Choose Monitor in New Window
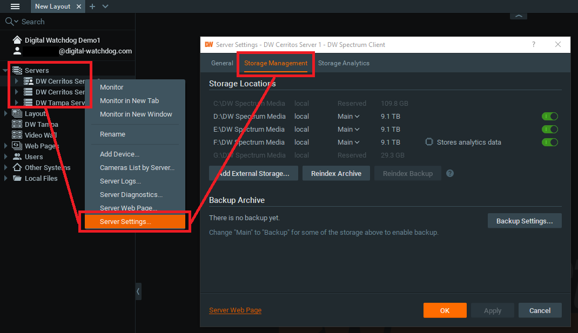 (x=135, y=114)
